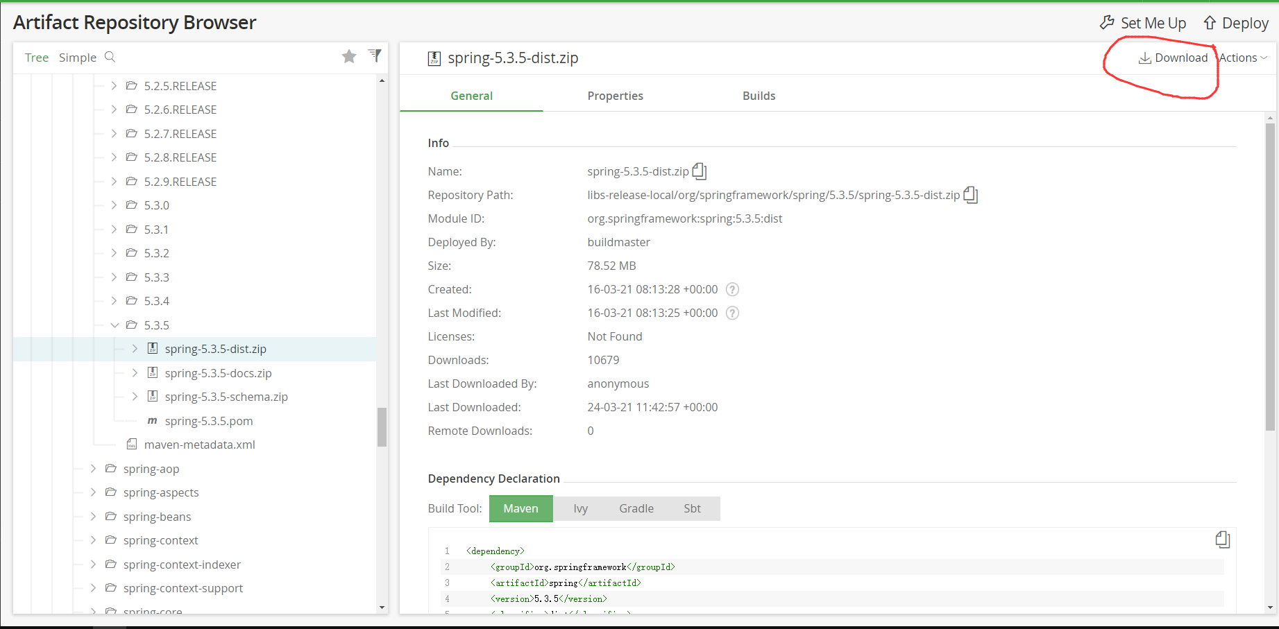Viewport: 1279px width, 629px height.
Task: Click the folder icon of spring-context-indexer
Action: click(x=111, y=564)
